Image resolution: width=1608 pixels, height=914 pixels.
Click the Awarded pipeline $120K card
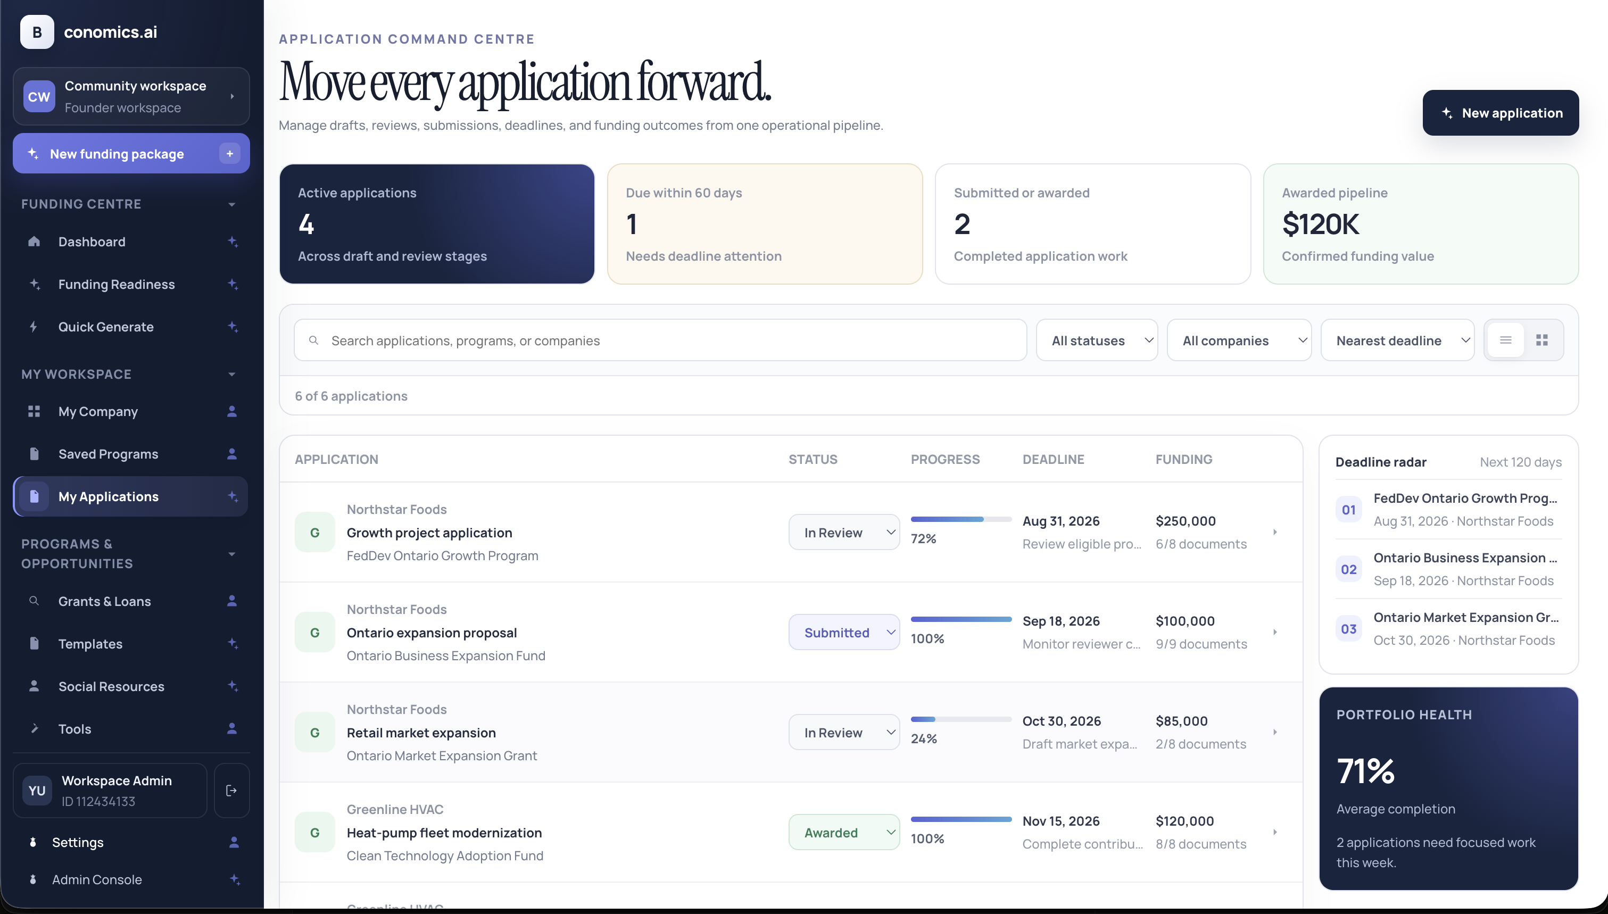(x=1421, y=224)
